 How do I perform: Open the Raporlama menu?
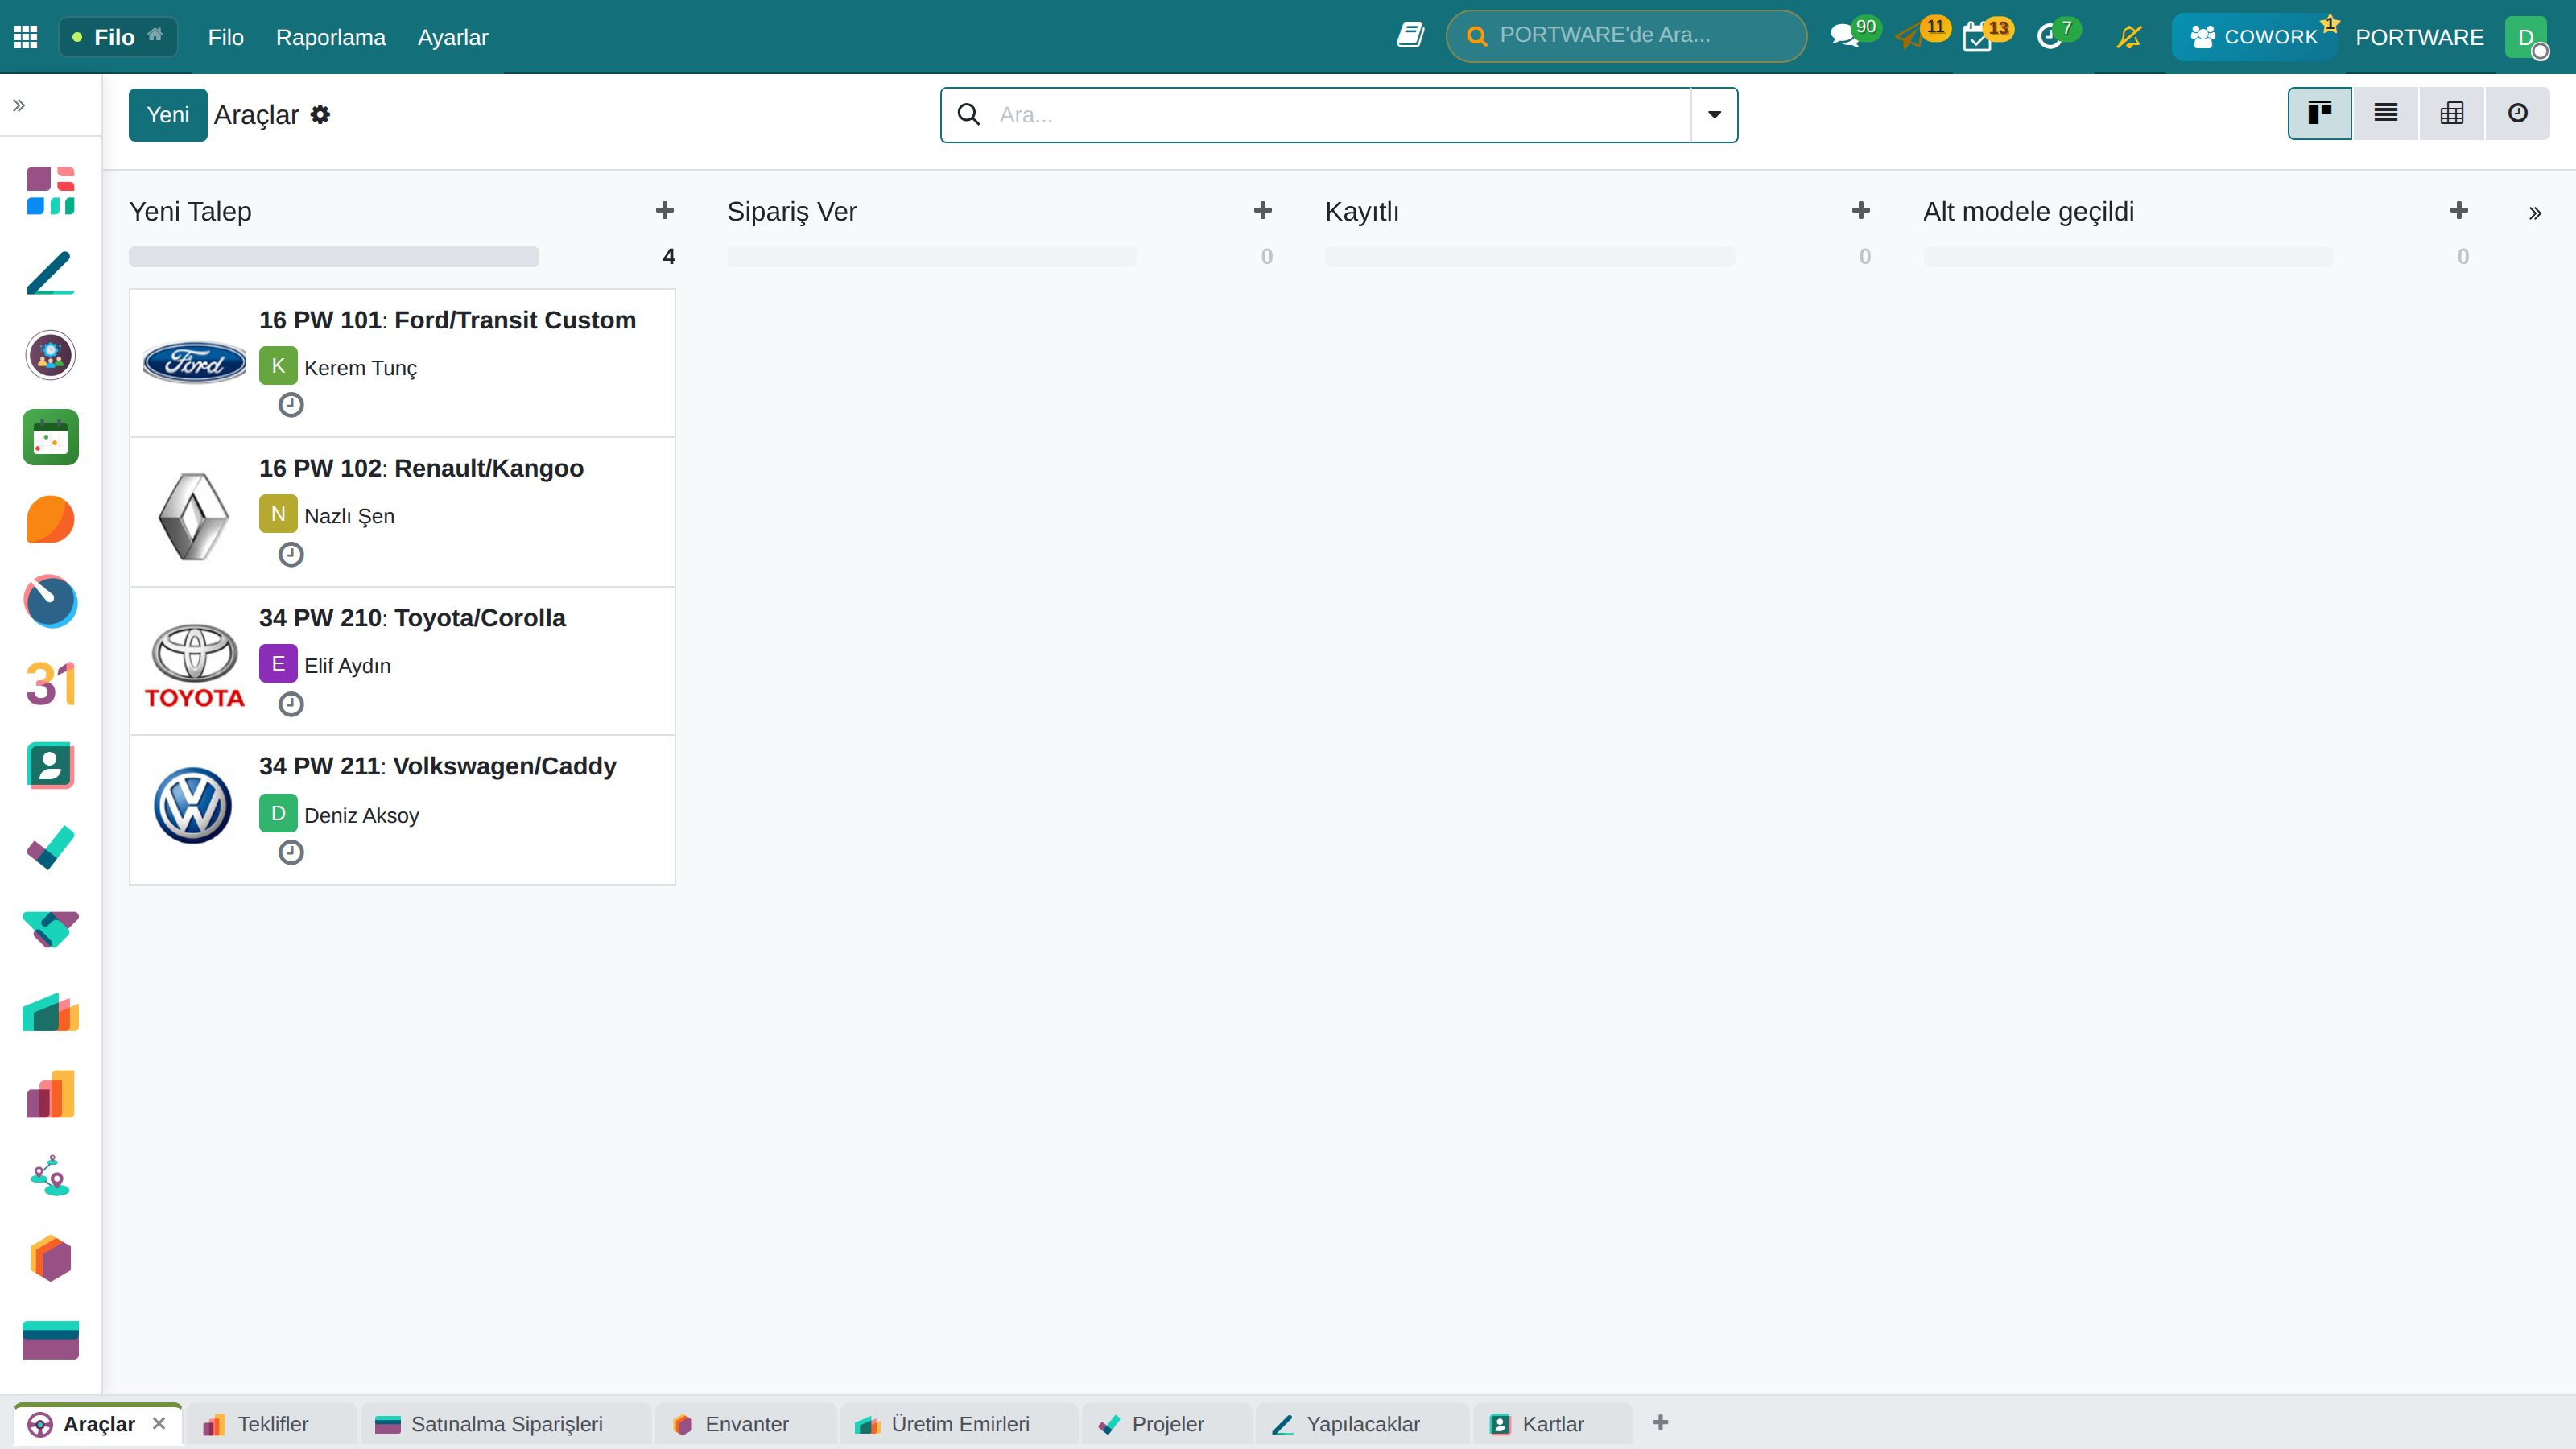331,37
